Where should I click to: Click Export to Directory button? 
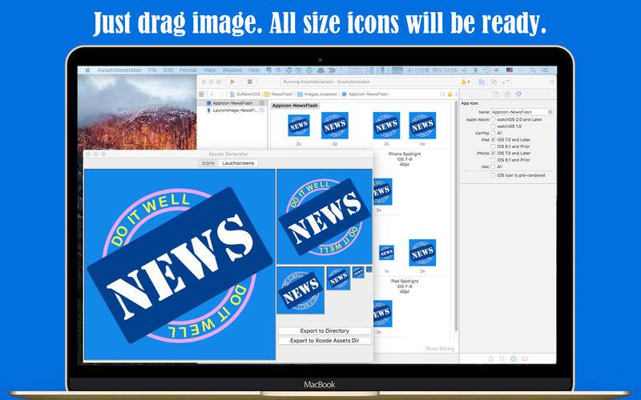point(325,330)
